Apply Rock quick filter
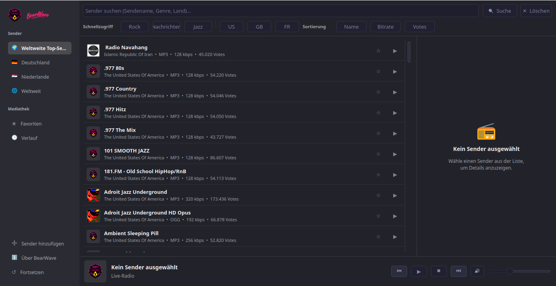 click(x=135, y=27)
